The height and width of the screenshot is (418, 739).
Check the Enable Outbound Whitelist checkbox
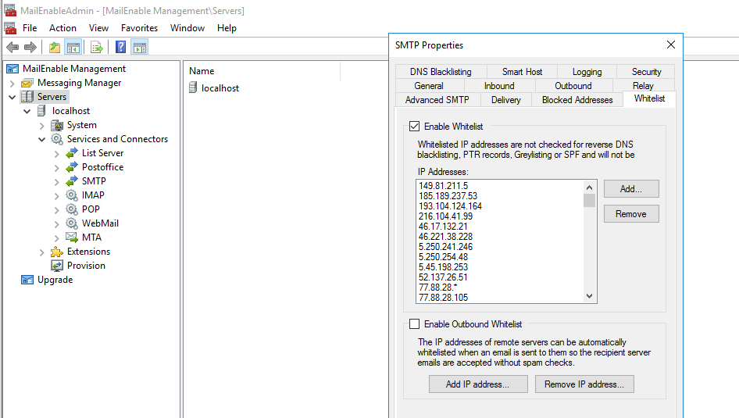[415, 324]
